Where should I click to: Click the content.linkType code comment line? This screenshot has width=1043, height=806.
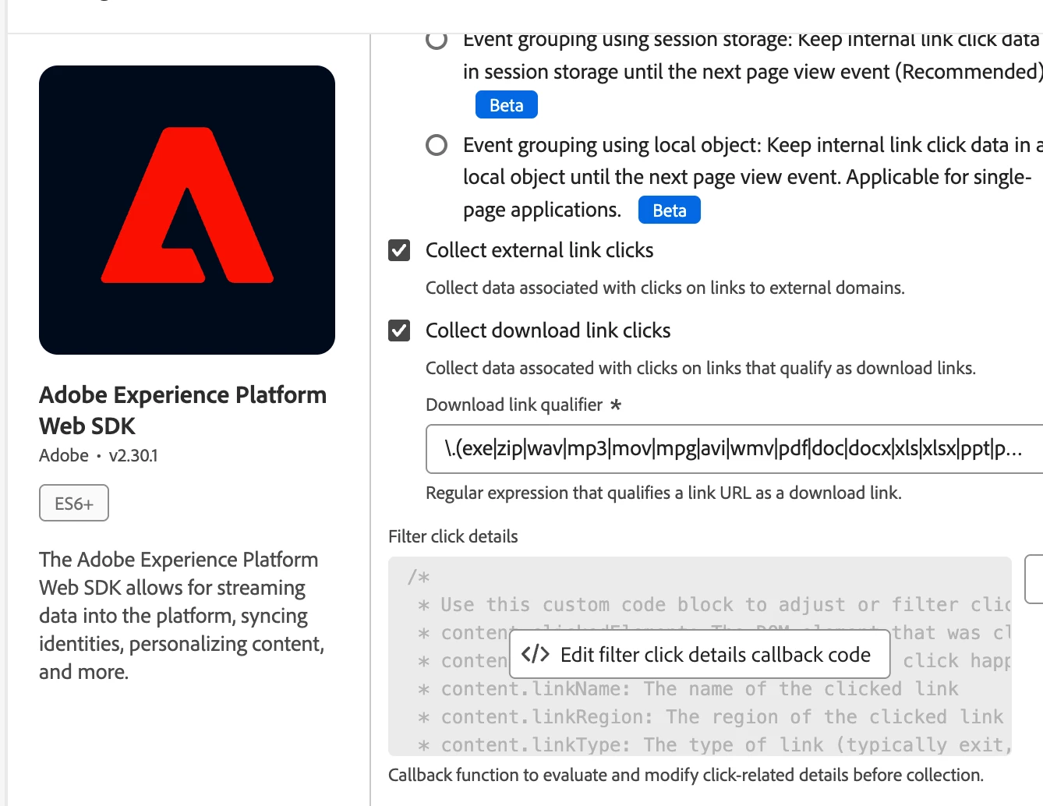pyautogui.click(x=714, y=745)
